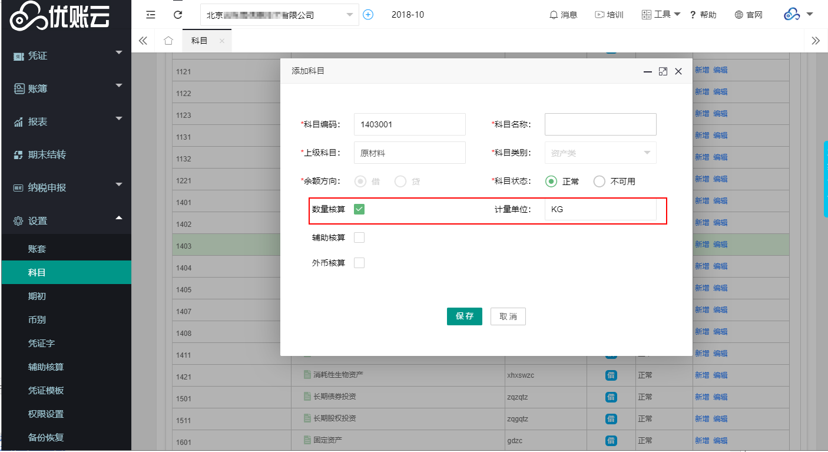
Task: Open 账套 settings item
Action: pos(66,249)
